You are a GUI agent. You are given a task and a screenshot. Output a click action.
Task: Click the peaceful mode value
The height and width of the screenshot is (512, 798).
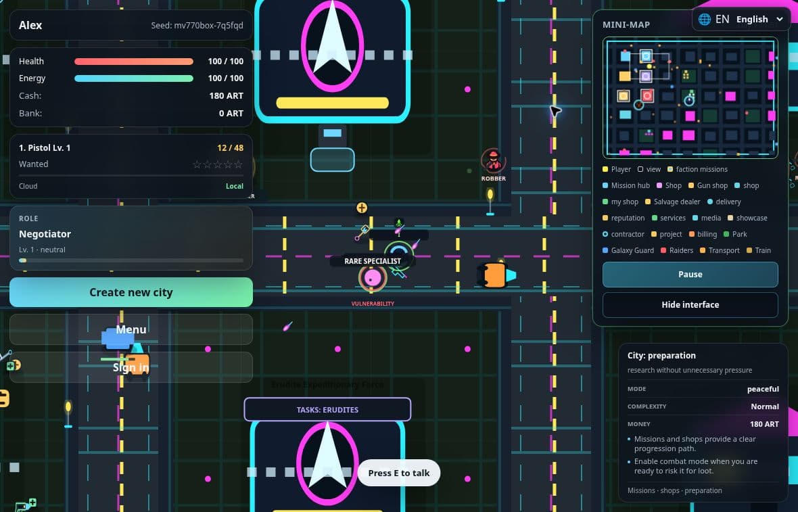(763, 389)
